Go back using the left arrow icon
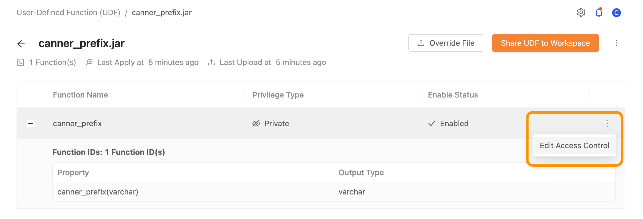 click(x=21, y=44)
